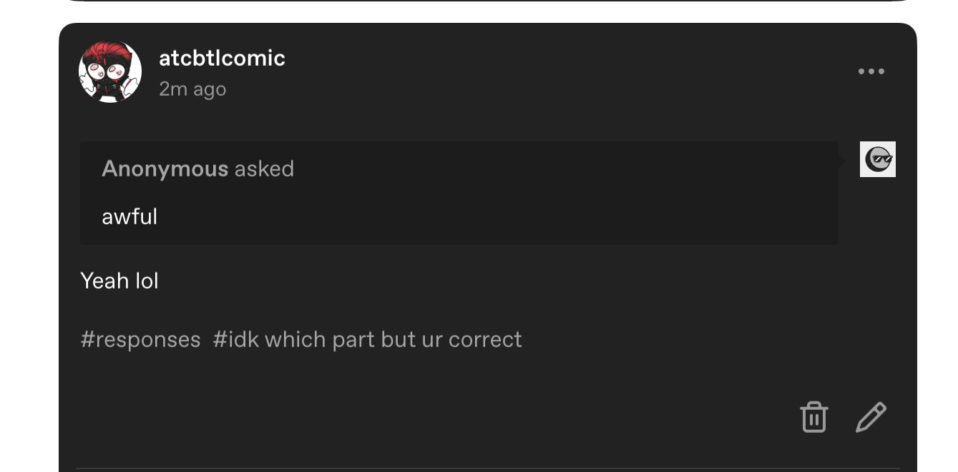Click the empty header space before the three dots
The width and height of the screenshot is (958, 472).
(x=572, y=71)
